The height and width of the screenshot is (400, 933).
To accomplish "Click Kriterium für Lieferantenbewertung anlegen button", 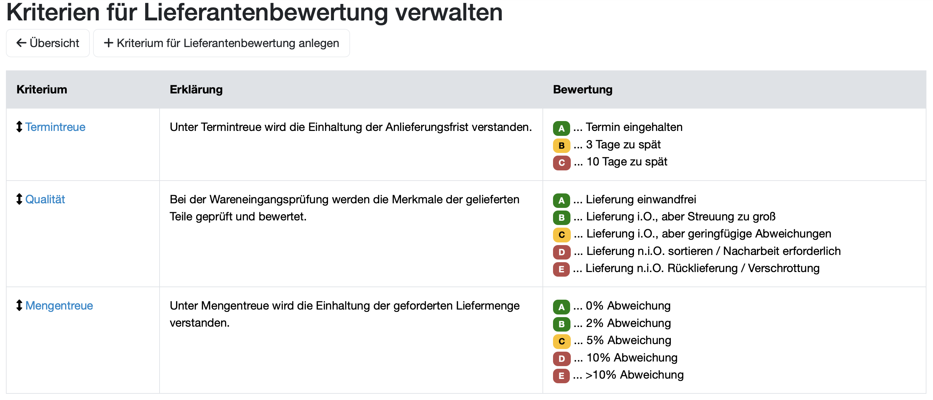I will click(221, 43).
